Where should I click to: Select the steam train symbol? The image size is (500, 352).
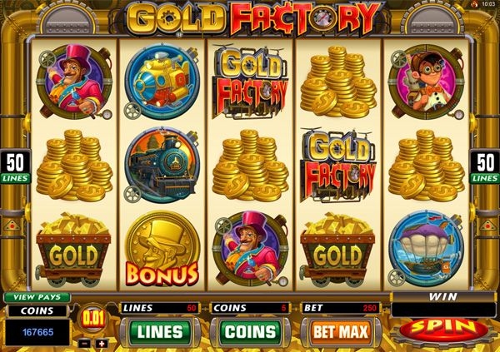(162, 166)
